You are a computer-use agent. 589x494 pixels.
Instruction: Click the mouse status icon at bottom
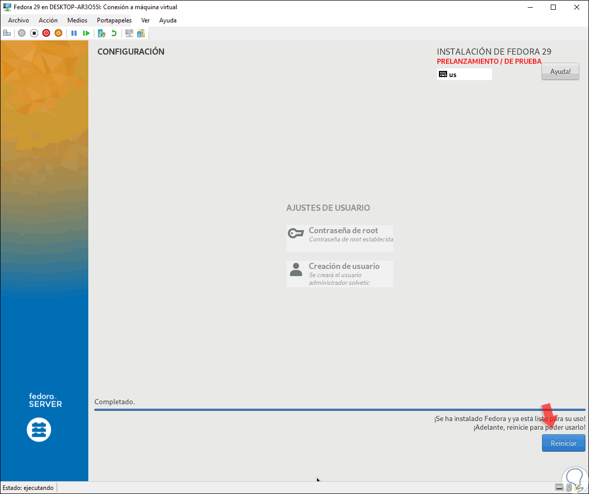click(569, 487)
